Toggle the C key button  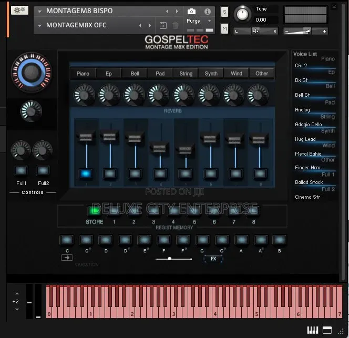point(67,240)
